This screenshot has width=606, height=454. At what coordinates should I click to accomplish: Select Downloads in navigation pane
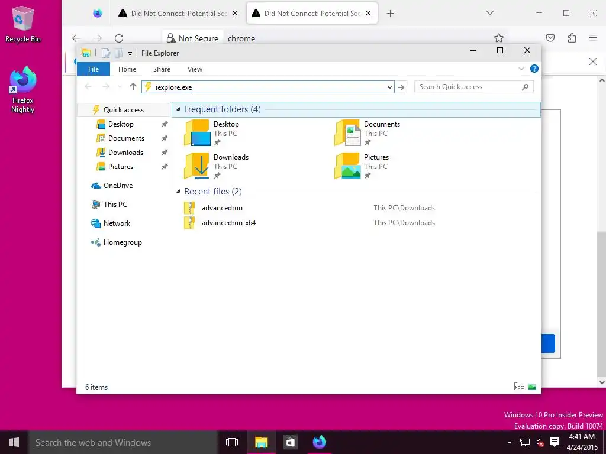click(125, 153)
